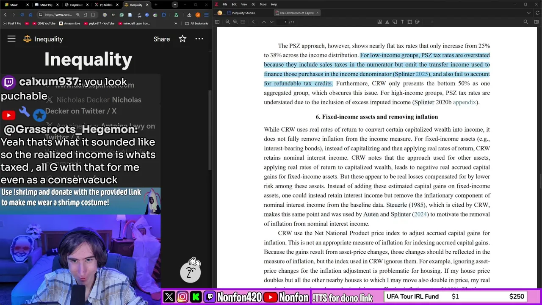Open the Zotero Help menu
Viewport: 542px width, 305px height.
pyautogui.click(x=274, y=4)
